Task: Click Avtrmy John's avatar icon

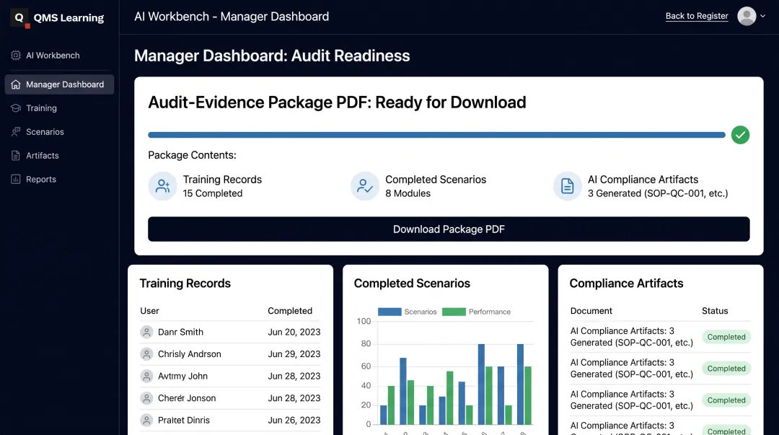Action: 146,376
